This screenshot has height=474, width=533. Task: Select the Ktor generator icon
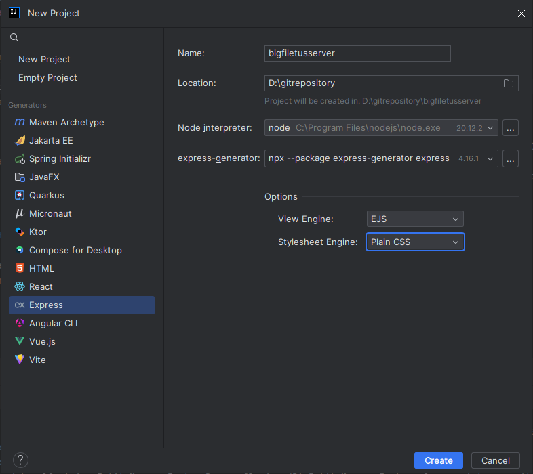coord(20,232)
